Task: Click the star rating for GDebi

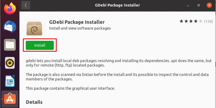Action: click(190, 21)
